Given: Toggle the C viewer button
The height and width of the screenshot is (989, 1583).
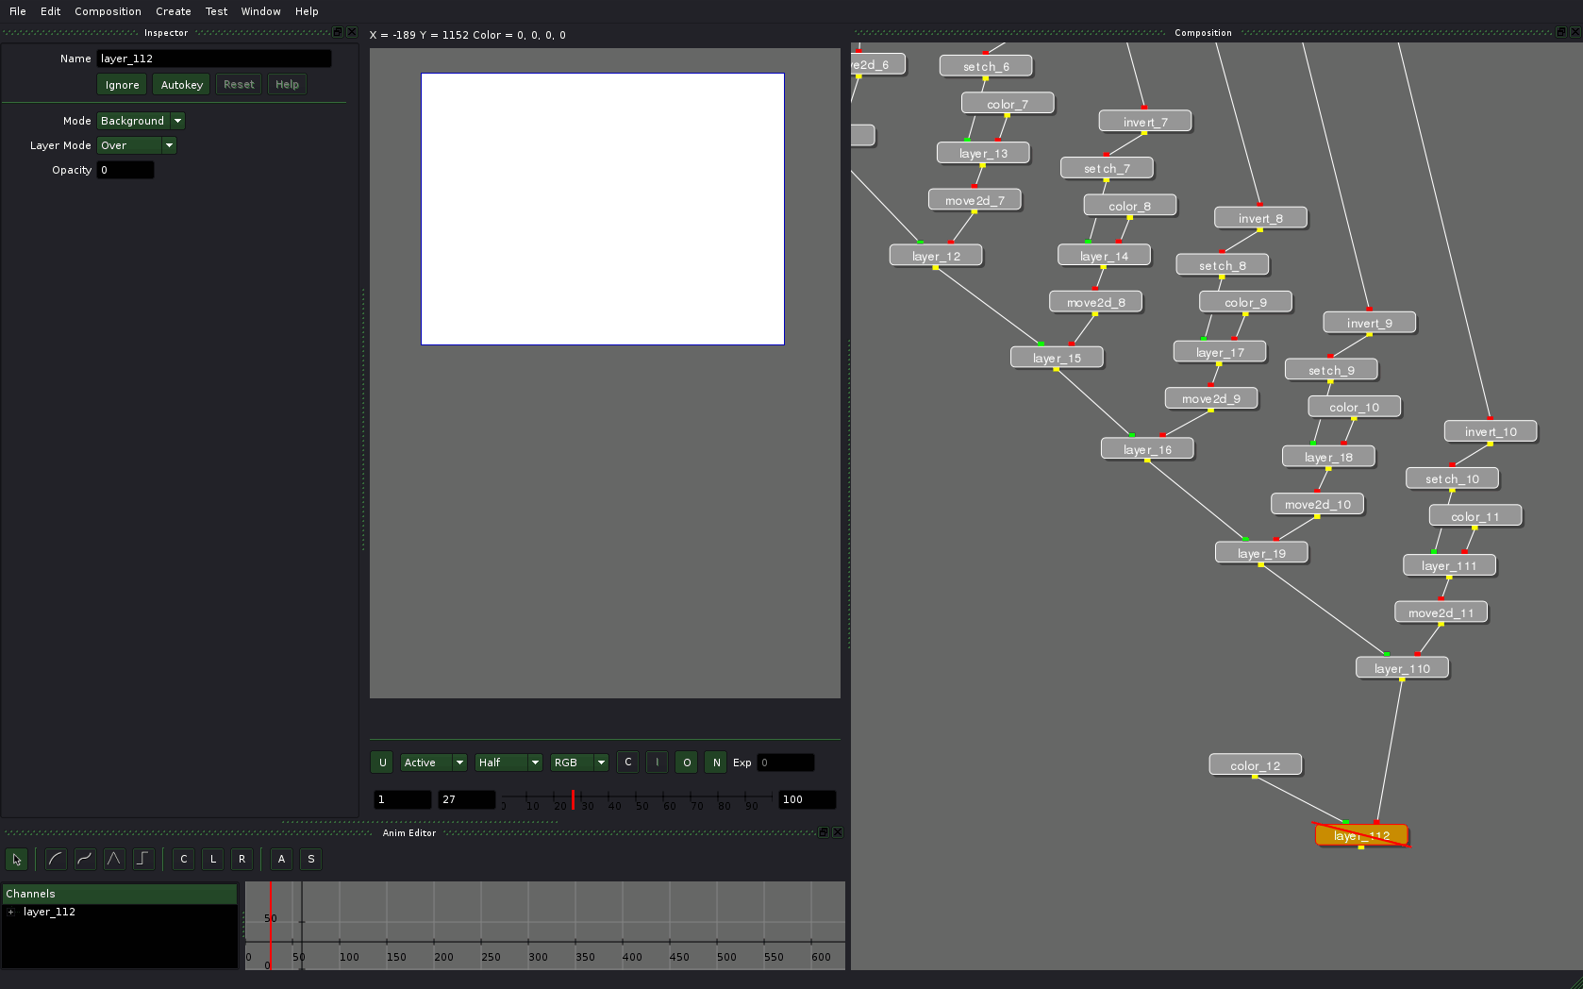Looking at the screenshot, I should click(628, 763).
